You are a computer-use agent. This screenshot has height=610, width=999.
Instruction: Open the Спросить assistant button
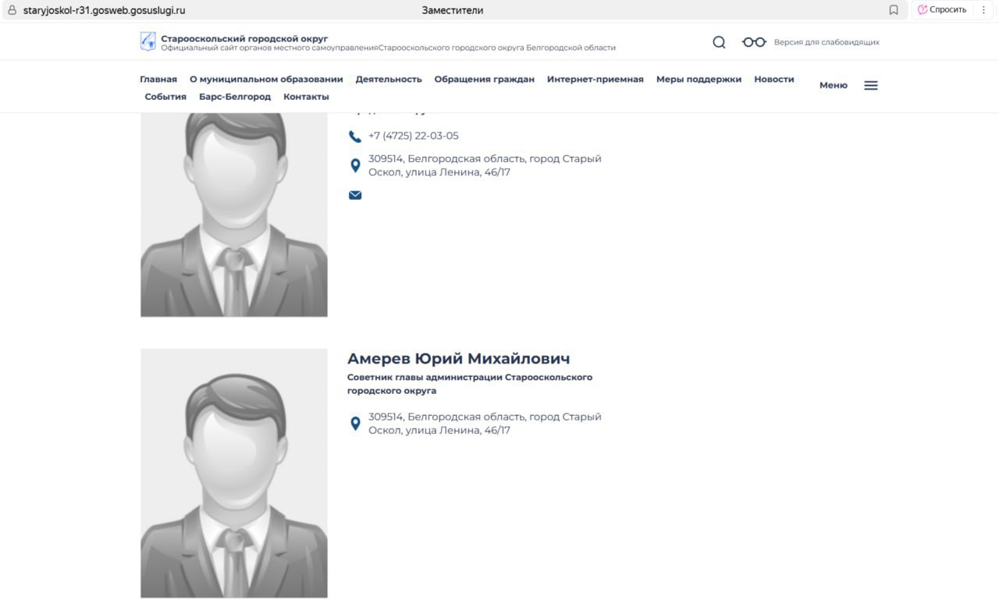pyautogui.click(x=941, y=10)
